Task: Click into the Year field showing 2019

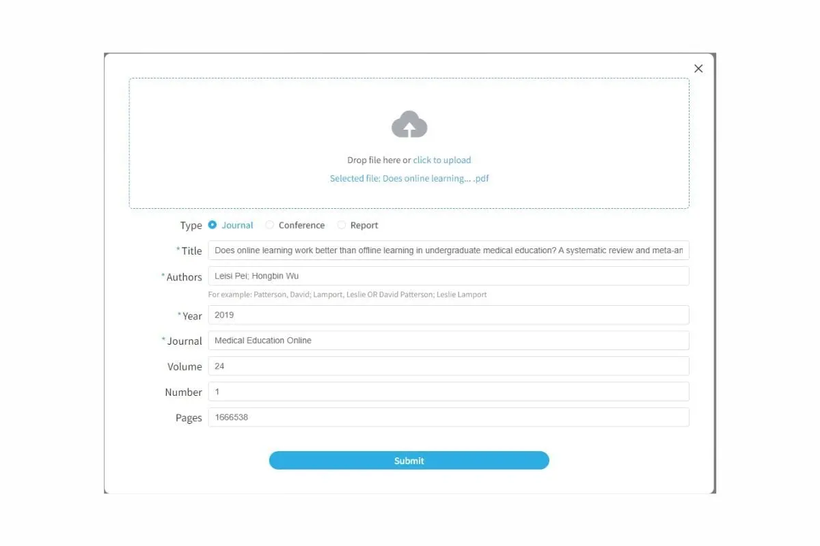Action: pos(448,315)
